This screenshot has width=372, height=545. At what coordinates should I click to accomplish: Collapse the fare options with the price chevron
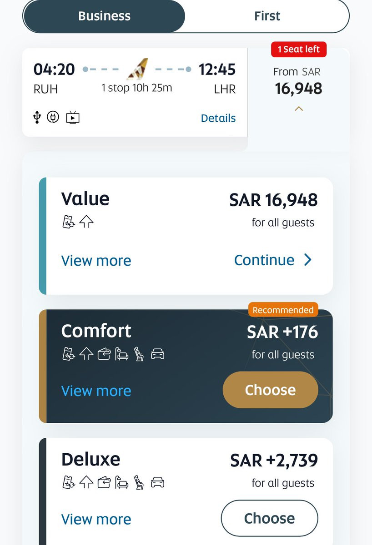(x=299, y=109)
